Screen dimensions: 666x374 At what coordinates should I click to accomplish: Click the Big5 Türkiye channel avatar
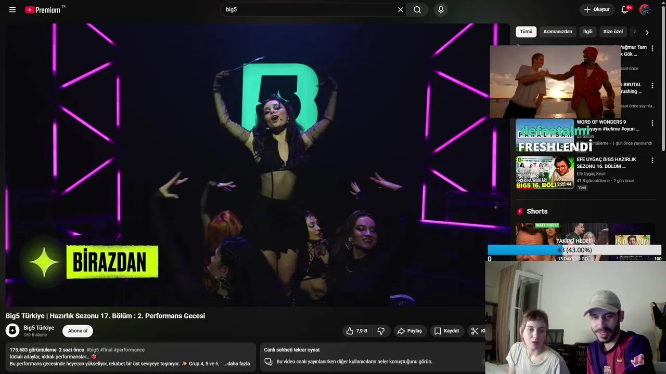click(x=12, y=330)
